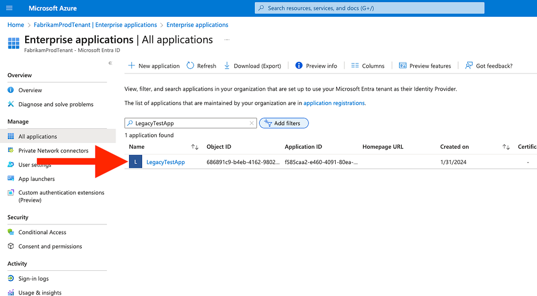The height and width of the screenshot is (296, 537).
Task: Click the Usage & insights chart icon
Action: point(10,292)
